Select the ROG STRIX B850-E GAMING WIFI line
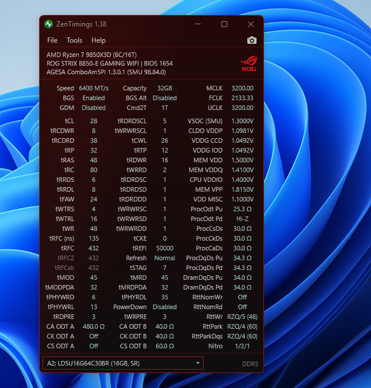Image resolution: width=371 pixels, height=388 pixels. click(109, 63)
